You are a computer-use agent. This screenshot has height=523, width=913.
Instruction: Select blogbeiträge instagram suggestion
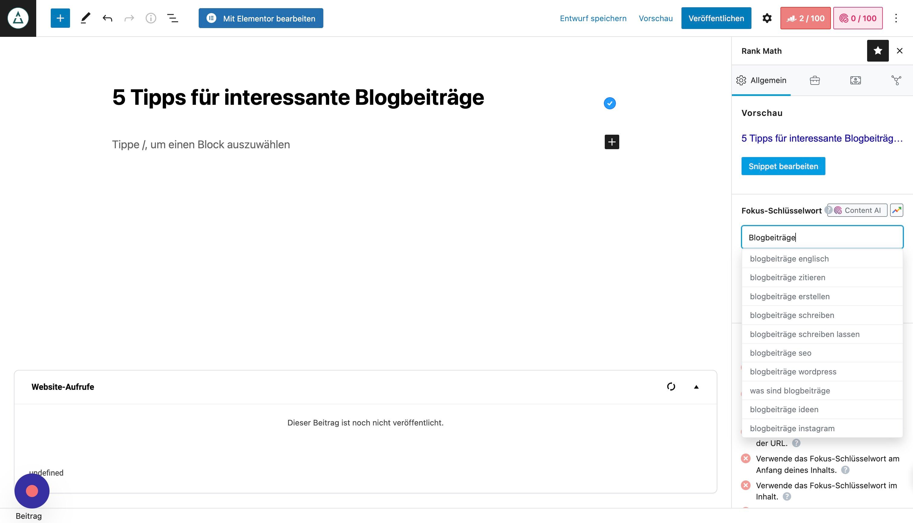(x=822, y=428)
